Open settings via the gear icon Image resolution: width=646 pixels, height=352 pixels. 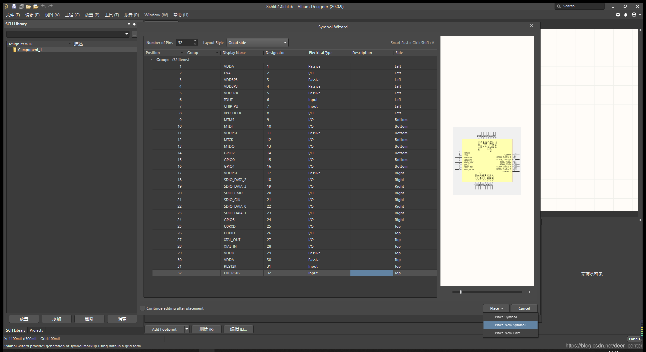(x=618, y=15)
